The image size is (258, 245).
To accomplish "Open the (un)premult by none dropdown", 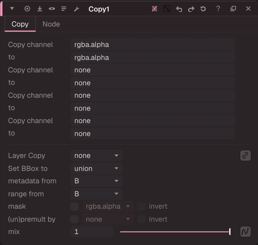I will pos(108,219).
